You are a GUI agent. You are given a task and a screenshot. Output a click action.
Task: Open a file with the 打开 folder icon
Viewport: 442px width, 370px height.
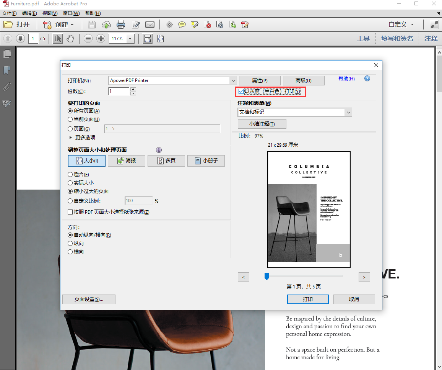coord(9,25)
